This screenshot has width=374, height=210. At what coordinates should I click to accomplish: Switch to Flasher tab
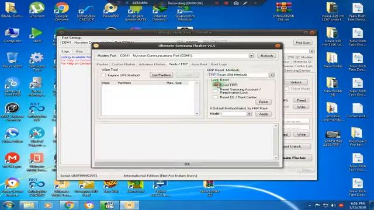102,64
